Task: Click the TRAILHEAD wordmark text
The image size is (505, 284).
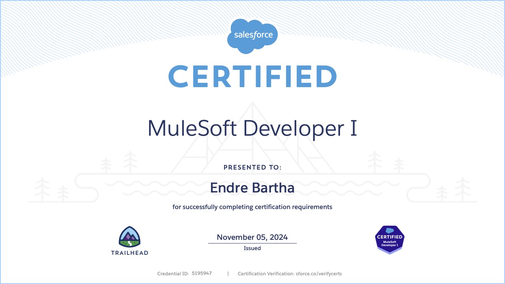Action: [130, 253]
